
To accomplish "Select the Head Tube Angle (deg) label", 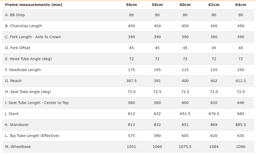I will point(28,59).
